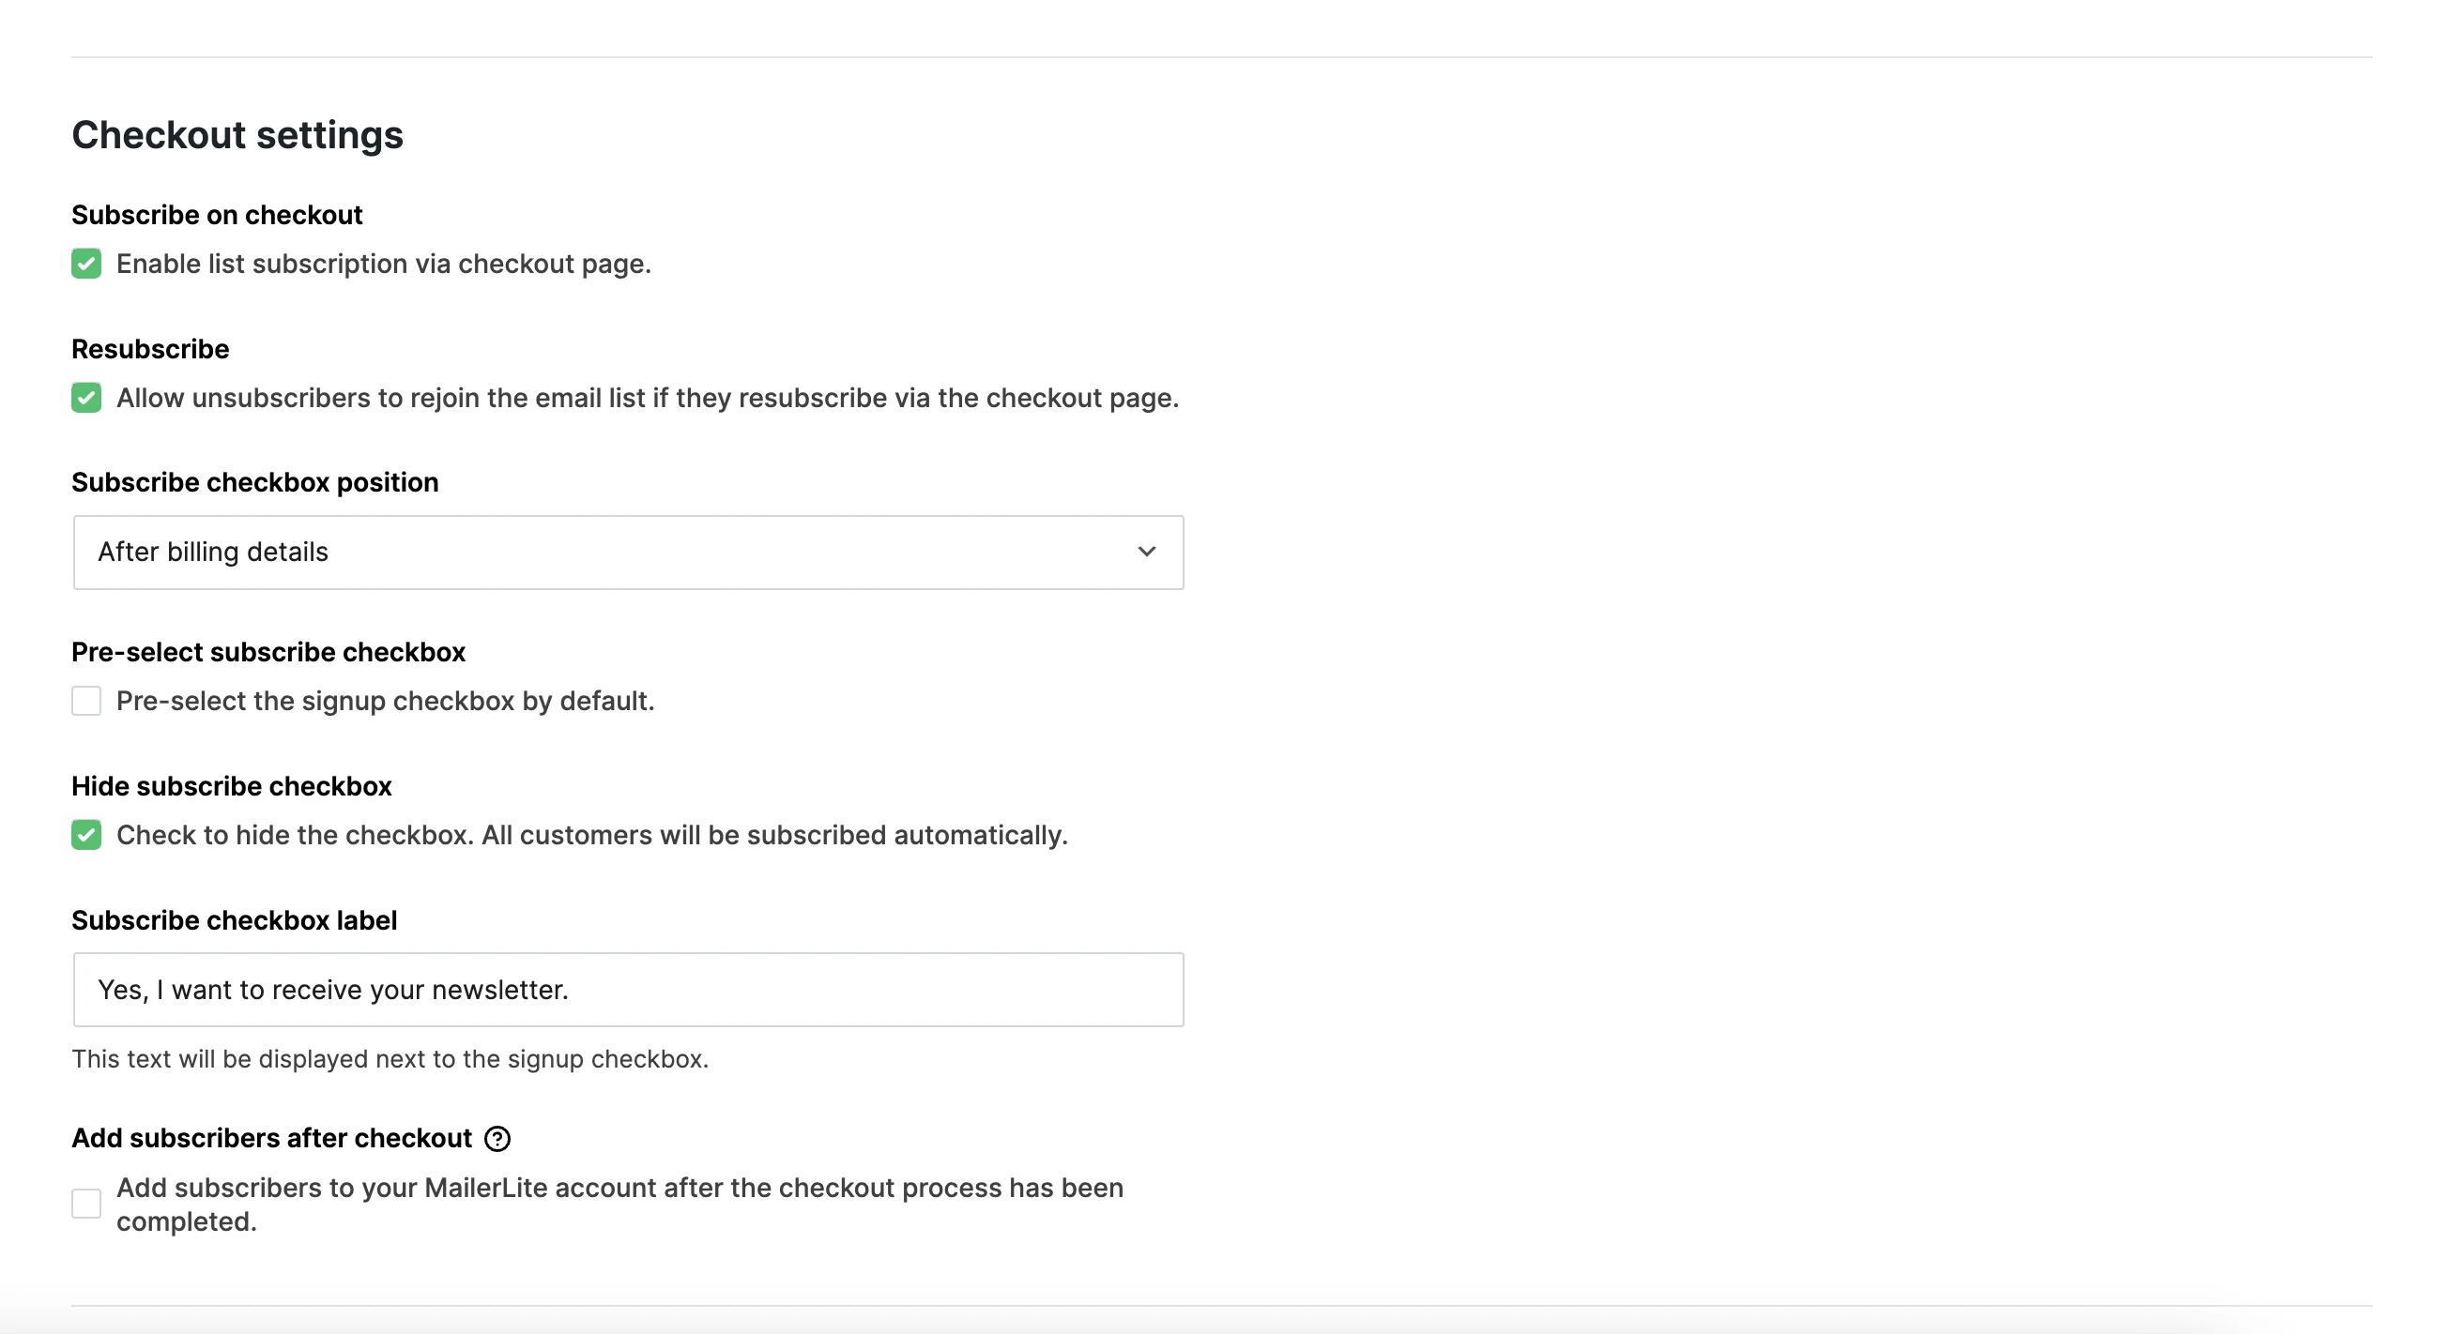Select the Checkout settings heading
This screenshot has width=2446, height=1334.
pos(237,135)
